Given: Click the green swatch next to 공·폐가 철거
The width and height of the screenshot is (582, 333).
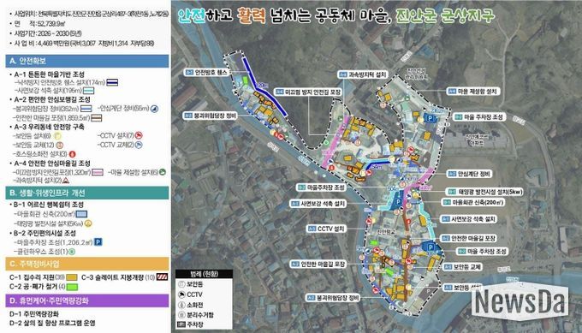Looking at the screenshot, I should click(73, 287).
